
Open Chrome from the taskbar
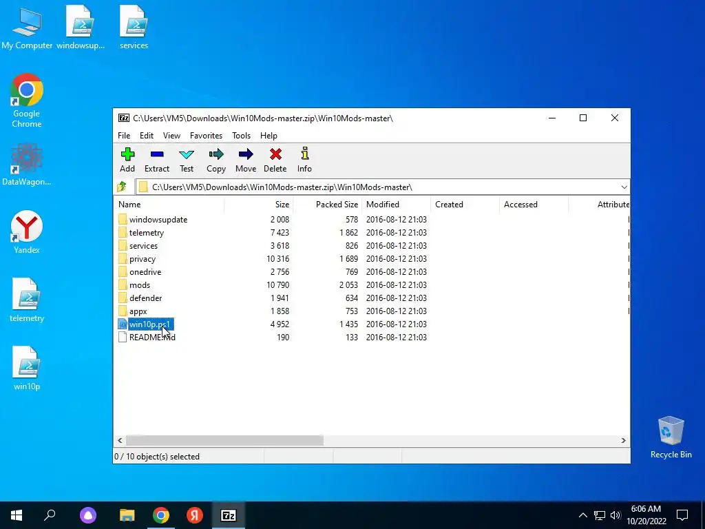coord(161,515)
